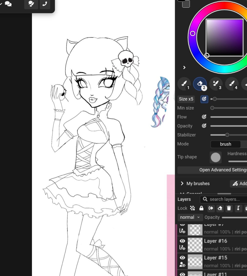The width and height of the screenshot is (247, 276).
Task: Open the normal blend mode dropdown
Action: tap(190, 217)
